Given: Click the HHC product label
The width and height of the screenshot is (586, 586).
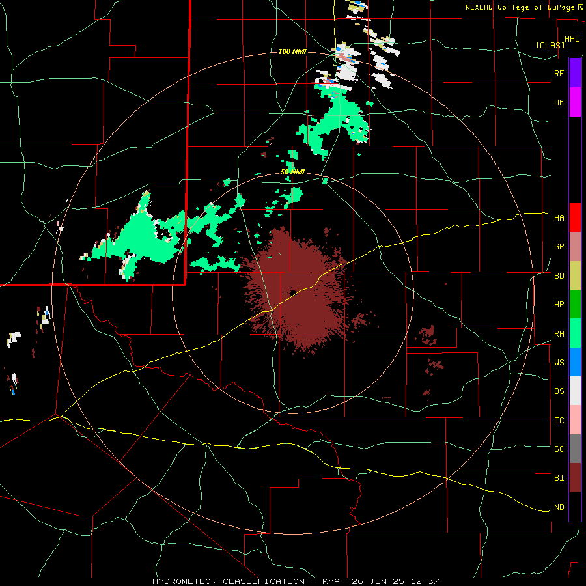Looking at the screenshot, I should coord(572,39).
